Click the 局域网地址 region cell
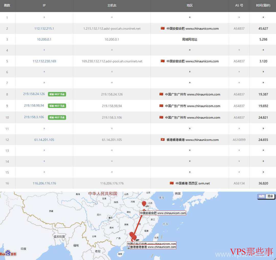Screen dimensions: 276x260 [190, 39]
